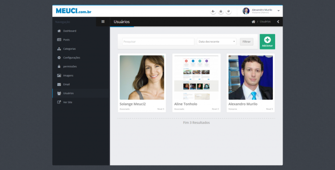335x170 pixels.
Task: Collapse panel using the left chevron arrow
Action: click(x=278, y=22)
